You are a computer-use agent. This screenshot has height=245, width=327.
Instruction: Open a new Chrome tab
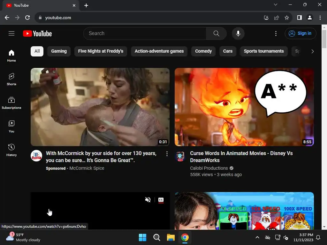point(86,5)
